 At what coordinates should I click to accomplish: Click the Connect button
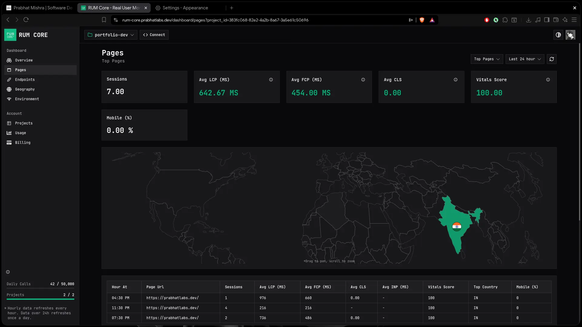(154, 35)
